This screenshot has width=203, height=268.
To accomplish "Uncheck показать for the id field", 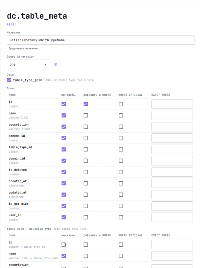I will (x=64, y=104).
